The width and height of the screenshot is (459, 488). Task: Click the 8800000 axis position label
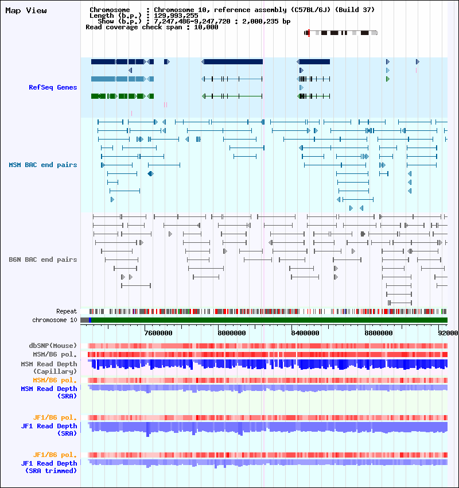(379, 333)
